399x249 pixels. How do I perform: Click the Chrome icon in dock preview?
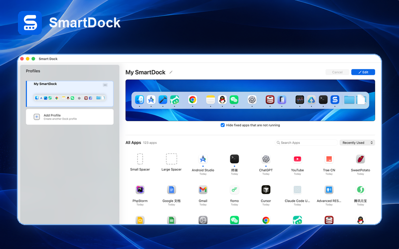click(193, 100)
